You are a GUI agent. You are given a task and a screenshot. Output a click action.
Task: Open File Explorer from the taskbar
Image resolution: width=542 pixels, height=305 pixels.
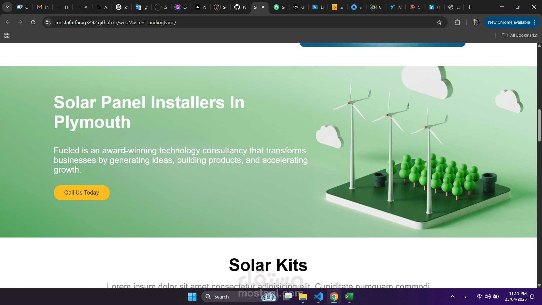click(x=303, y=297)
